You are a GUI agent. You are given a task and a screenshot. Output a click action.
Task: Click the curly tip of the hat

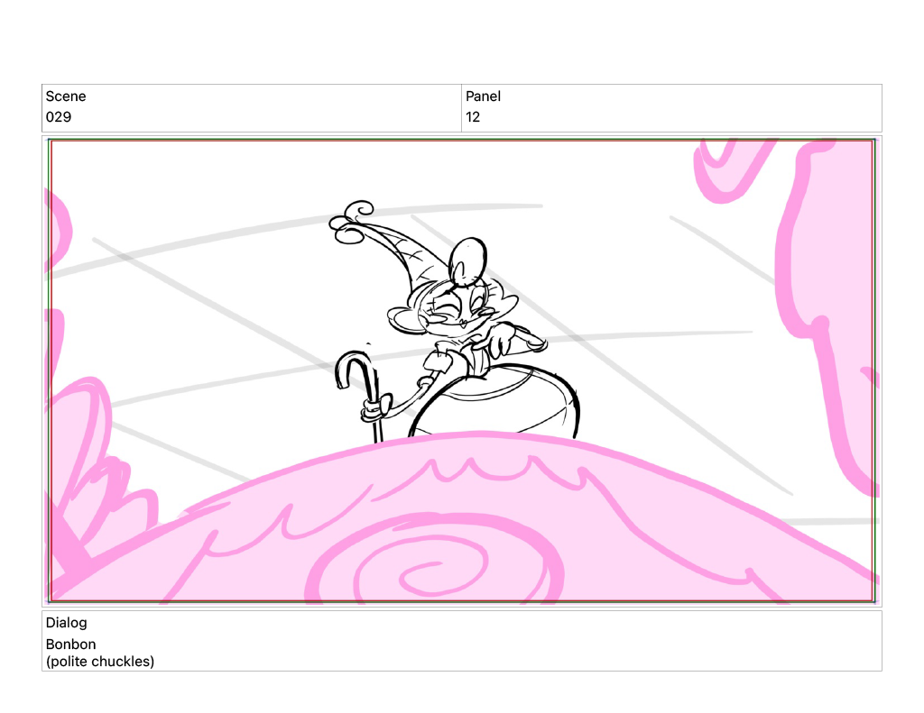[x=350, y=219]
